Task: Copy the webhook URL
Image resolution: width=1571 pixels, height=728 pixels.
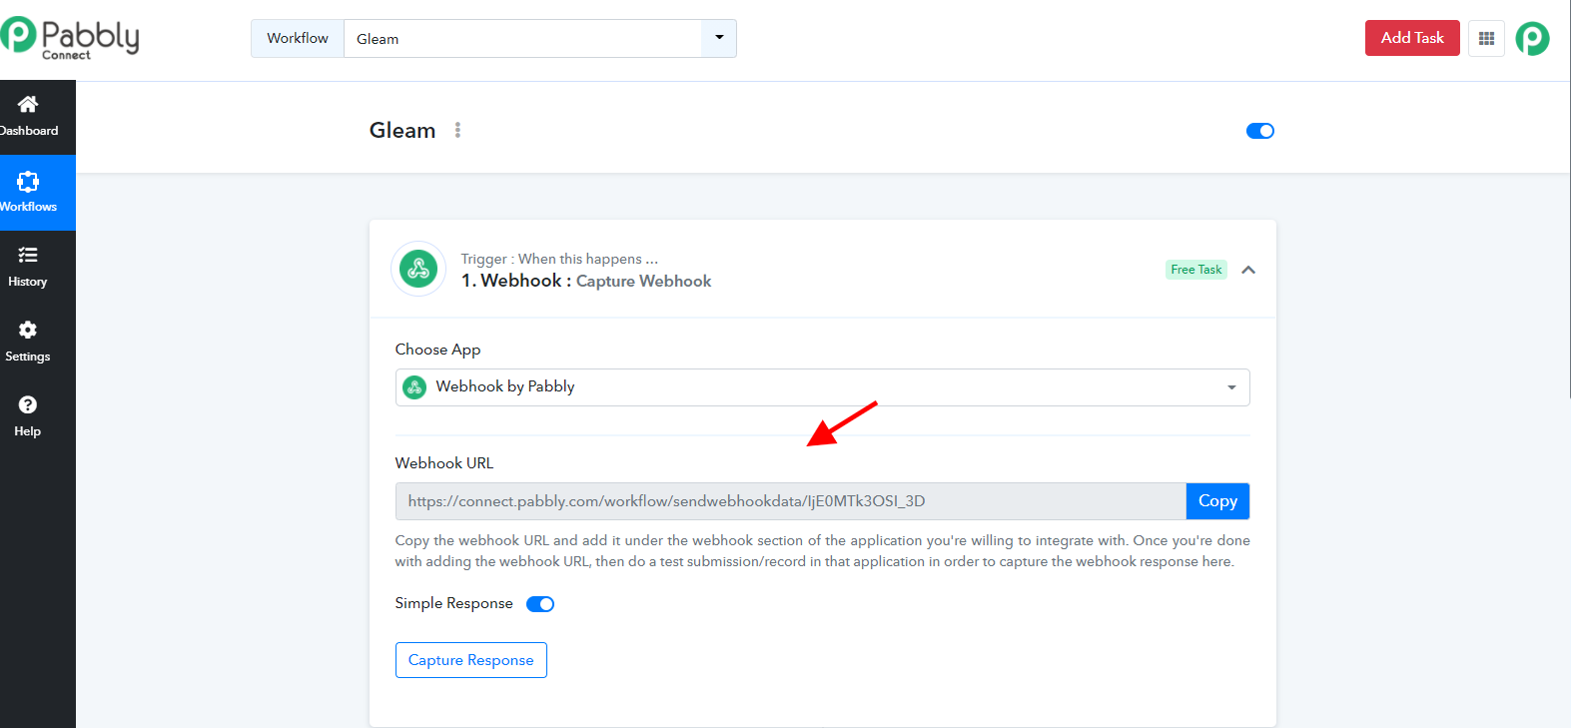Action: point(1217,501)
